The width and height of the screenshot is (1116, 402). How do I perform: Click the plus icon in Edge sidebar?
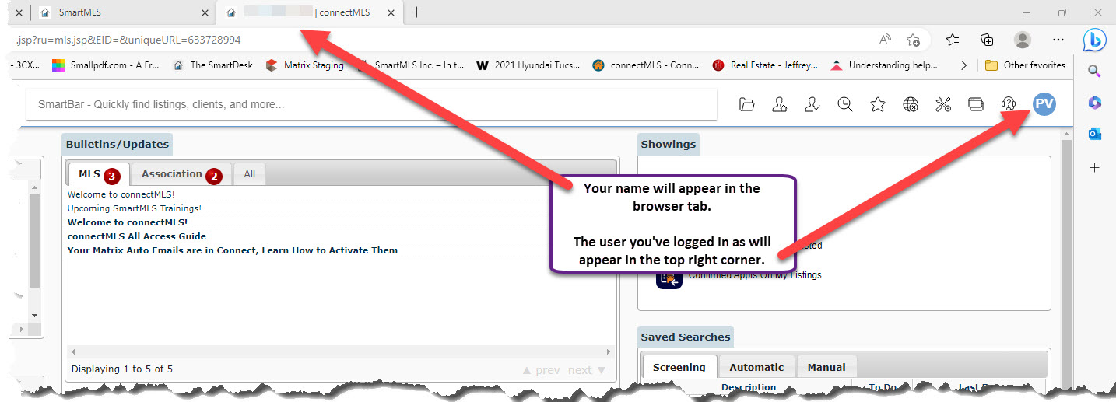coord(1094,167)
